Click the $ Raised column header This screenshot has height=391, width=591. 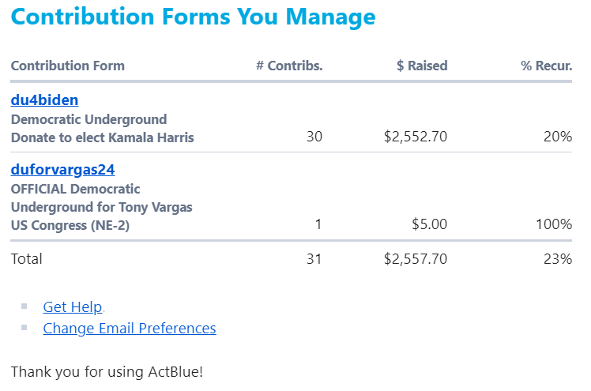(x=422, y=66)
